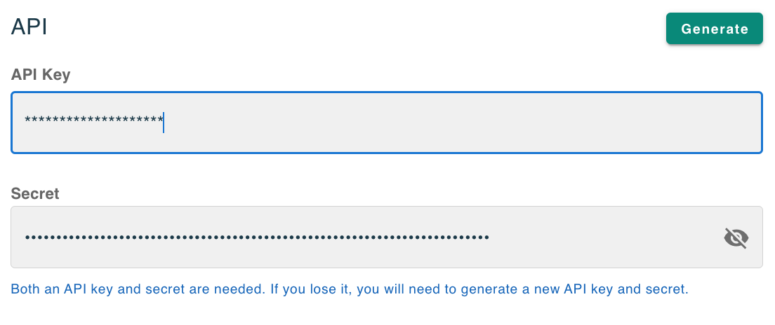
Task: Click the masked dots in the Secret field
Action: click(x=256, y=237)
